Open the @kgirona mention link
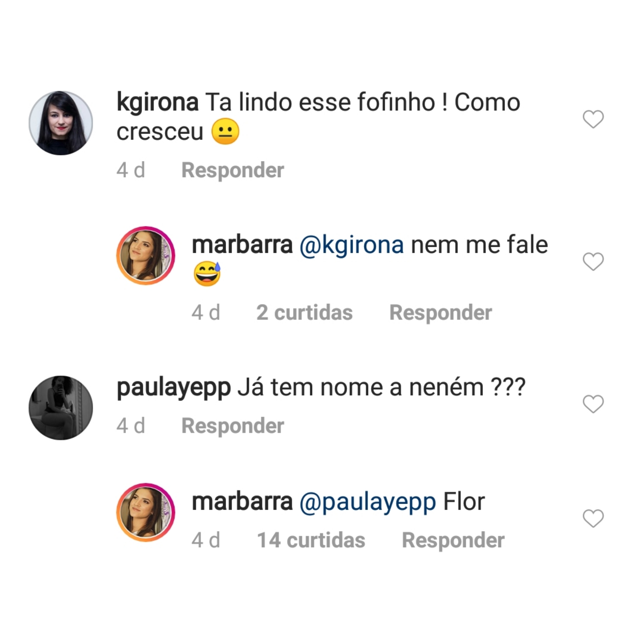Image resolution: width=643 pixels, height=643 pixels. [x=351, y=245]
